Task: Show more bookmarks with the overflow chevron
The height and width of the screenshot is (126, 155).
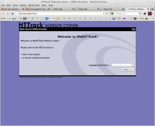Action: (x=153, y=18)
